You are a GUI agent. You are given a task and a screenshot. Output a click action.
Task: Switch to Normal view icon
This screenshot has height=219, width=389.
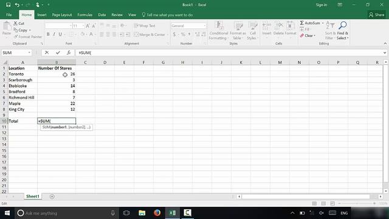(314, 203)
